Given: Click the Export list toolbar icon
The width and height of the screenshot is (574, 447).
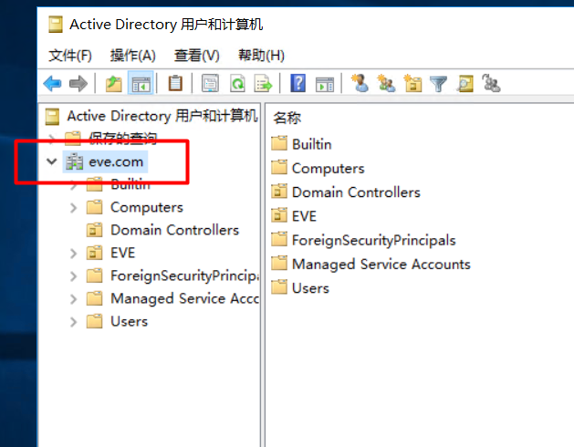Looking at the screenshot, I should tap(263, 83).
